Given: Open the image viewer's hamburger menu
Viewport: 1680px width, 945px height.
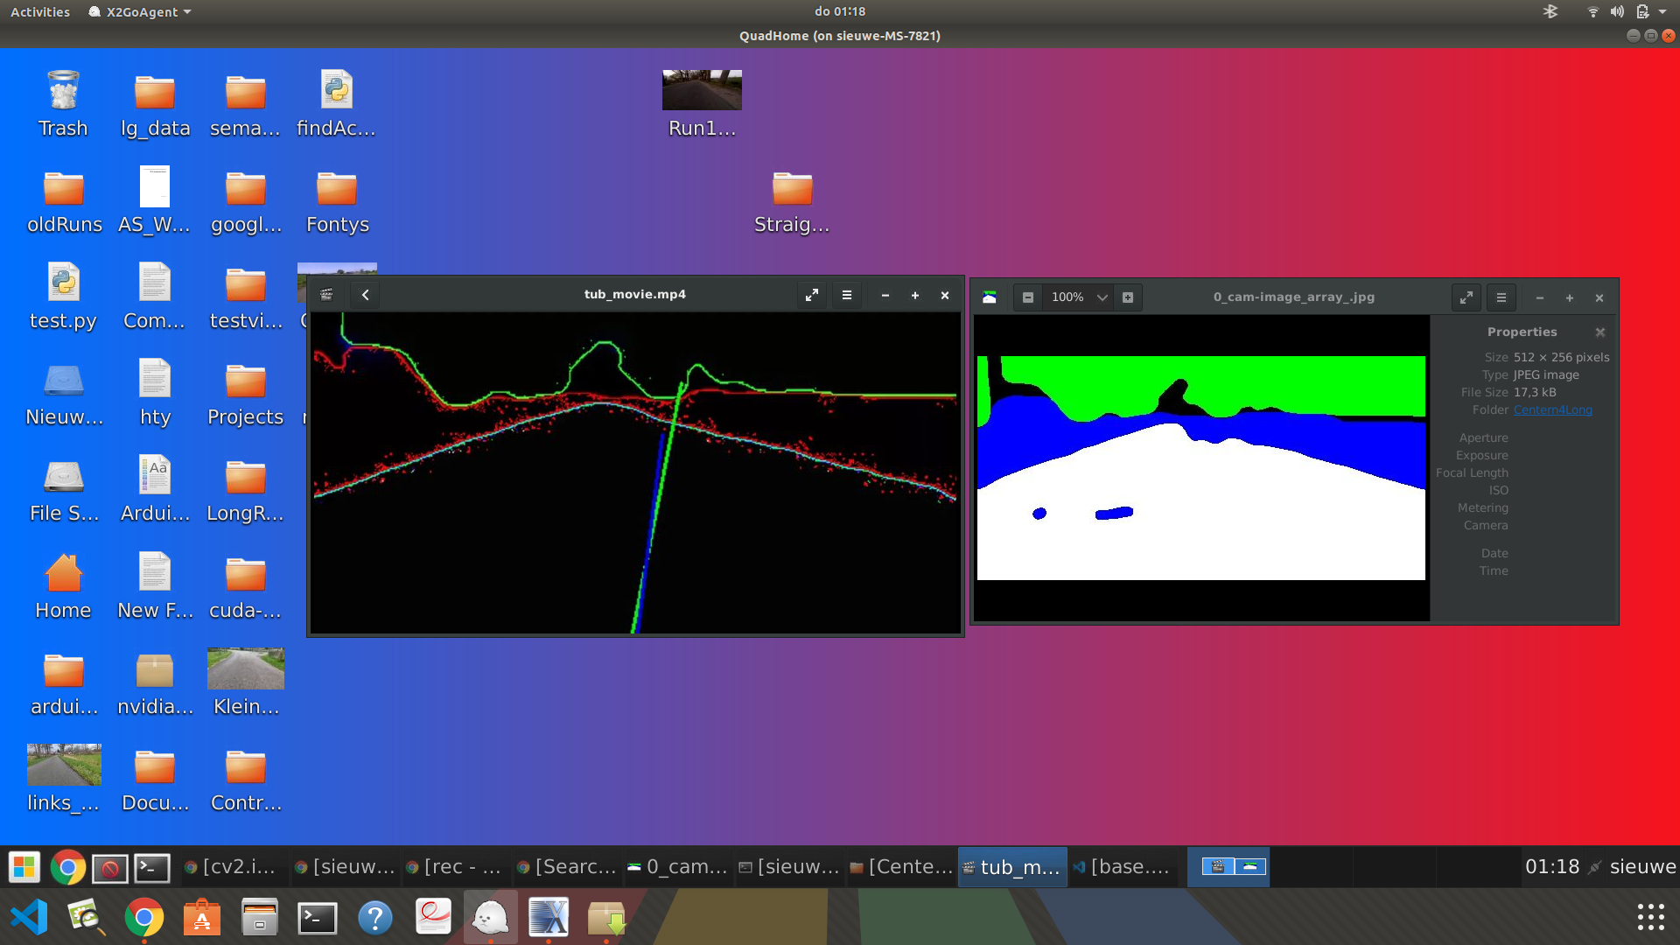Looking at the screenshot, I should tap(1501, 297).
